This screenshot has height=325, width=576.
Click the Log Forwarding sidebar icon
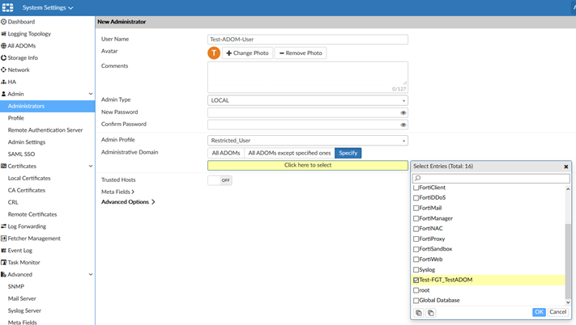[x=4, y=226]
